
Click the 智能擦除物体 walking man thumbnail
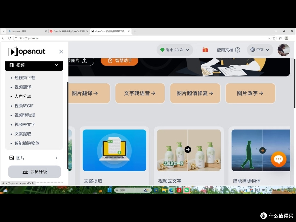tap(261, 150)
